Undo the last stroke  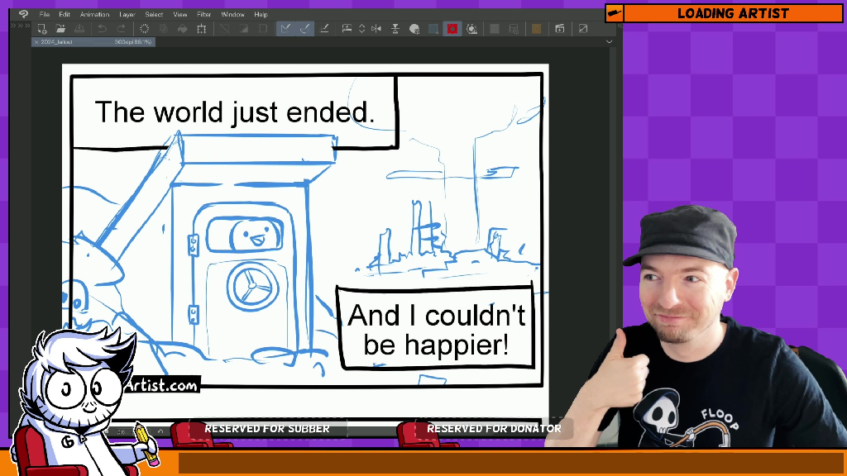click(x=102, y=29)
